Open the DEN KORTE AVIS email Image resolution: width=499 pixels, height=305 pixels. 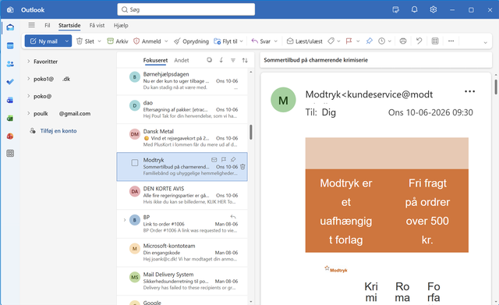182,195
